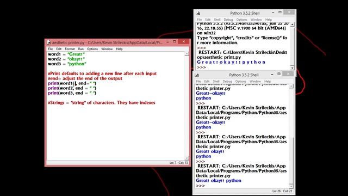Place cursor in word3 = "python" line
This screenshot has width=348, height=196.
click(x=67, y=64)
